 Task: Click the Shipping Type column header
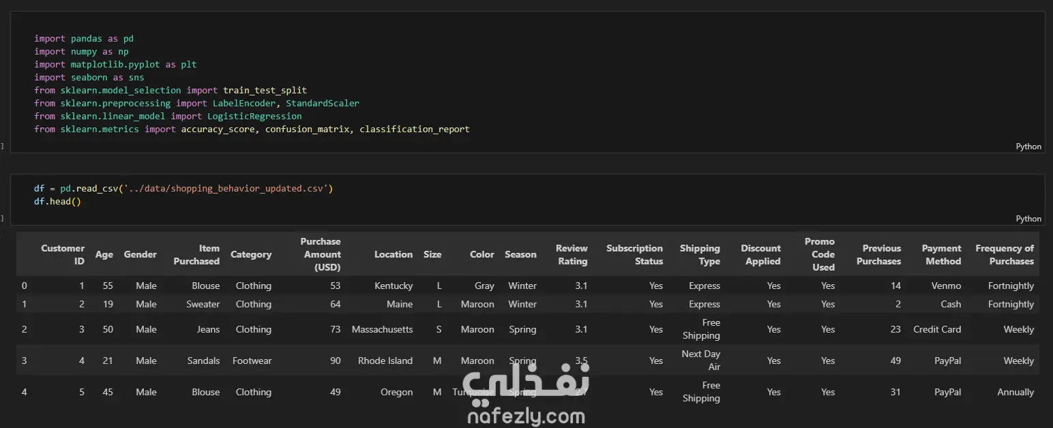tap(700, 254)
